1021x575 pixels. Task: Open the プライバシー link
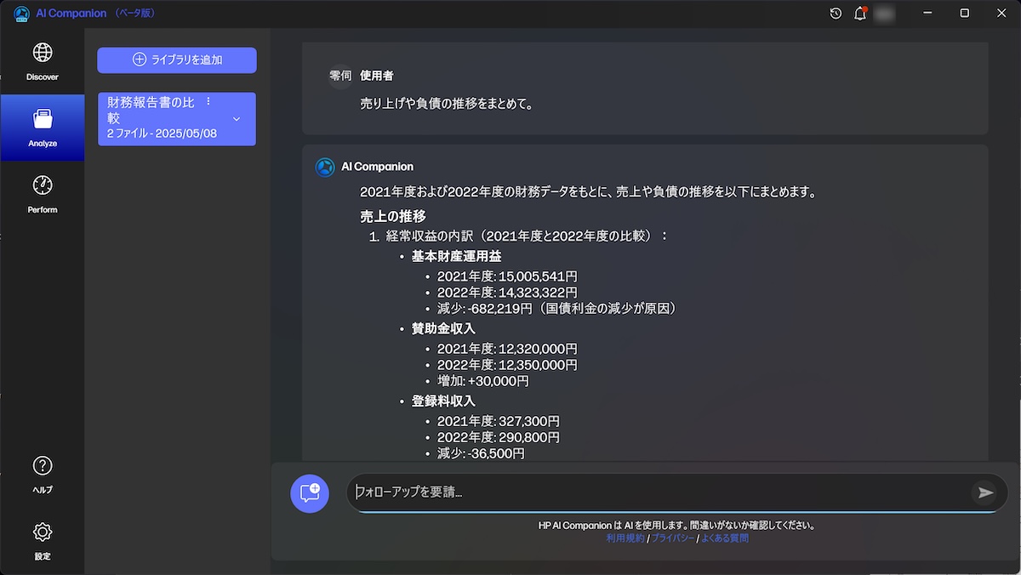(672, 538)
